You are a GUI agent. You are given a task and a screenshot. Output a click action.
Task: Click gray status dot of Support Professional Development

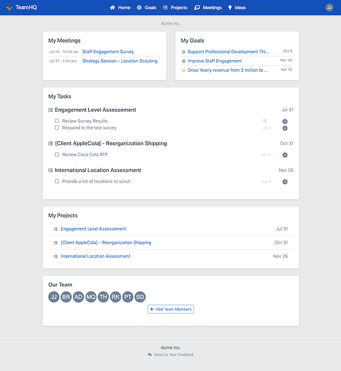(183, 52)
